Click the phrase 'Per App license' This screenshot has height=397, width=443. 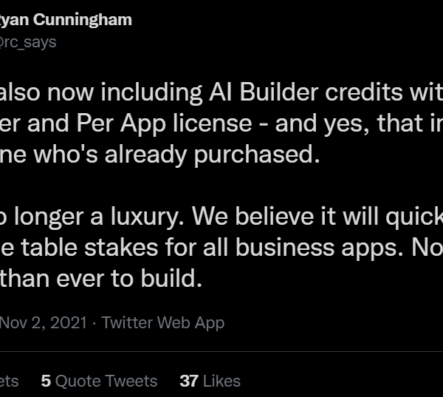(x=164, y=123)
